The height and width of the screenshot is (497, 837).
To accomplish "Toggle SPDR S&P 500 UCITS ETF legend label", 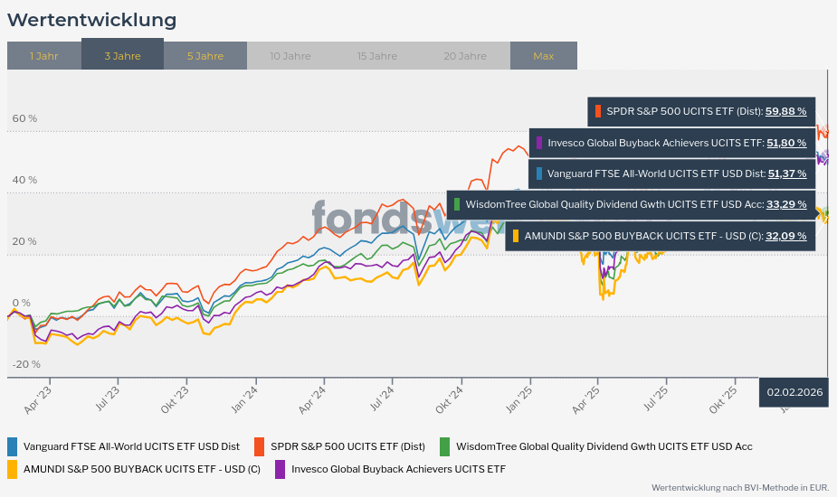I will (348, 446).
